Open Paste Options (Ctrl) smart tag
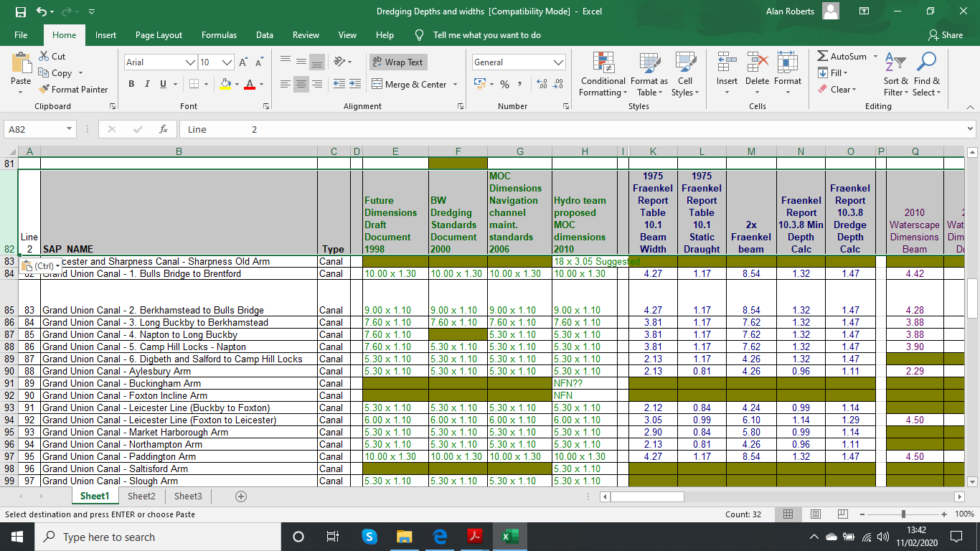 (x=42, y=266)
